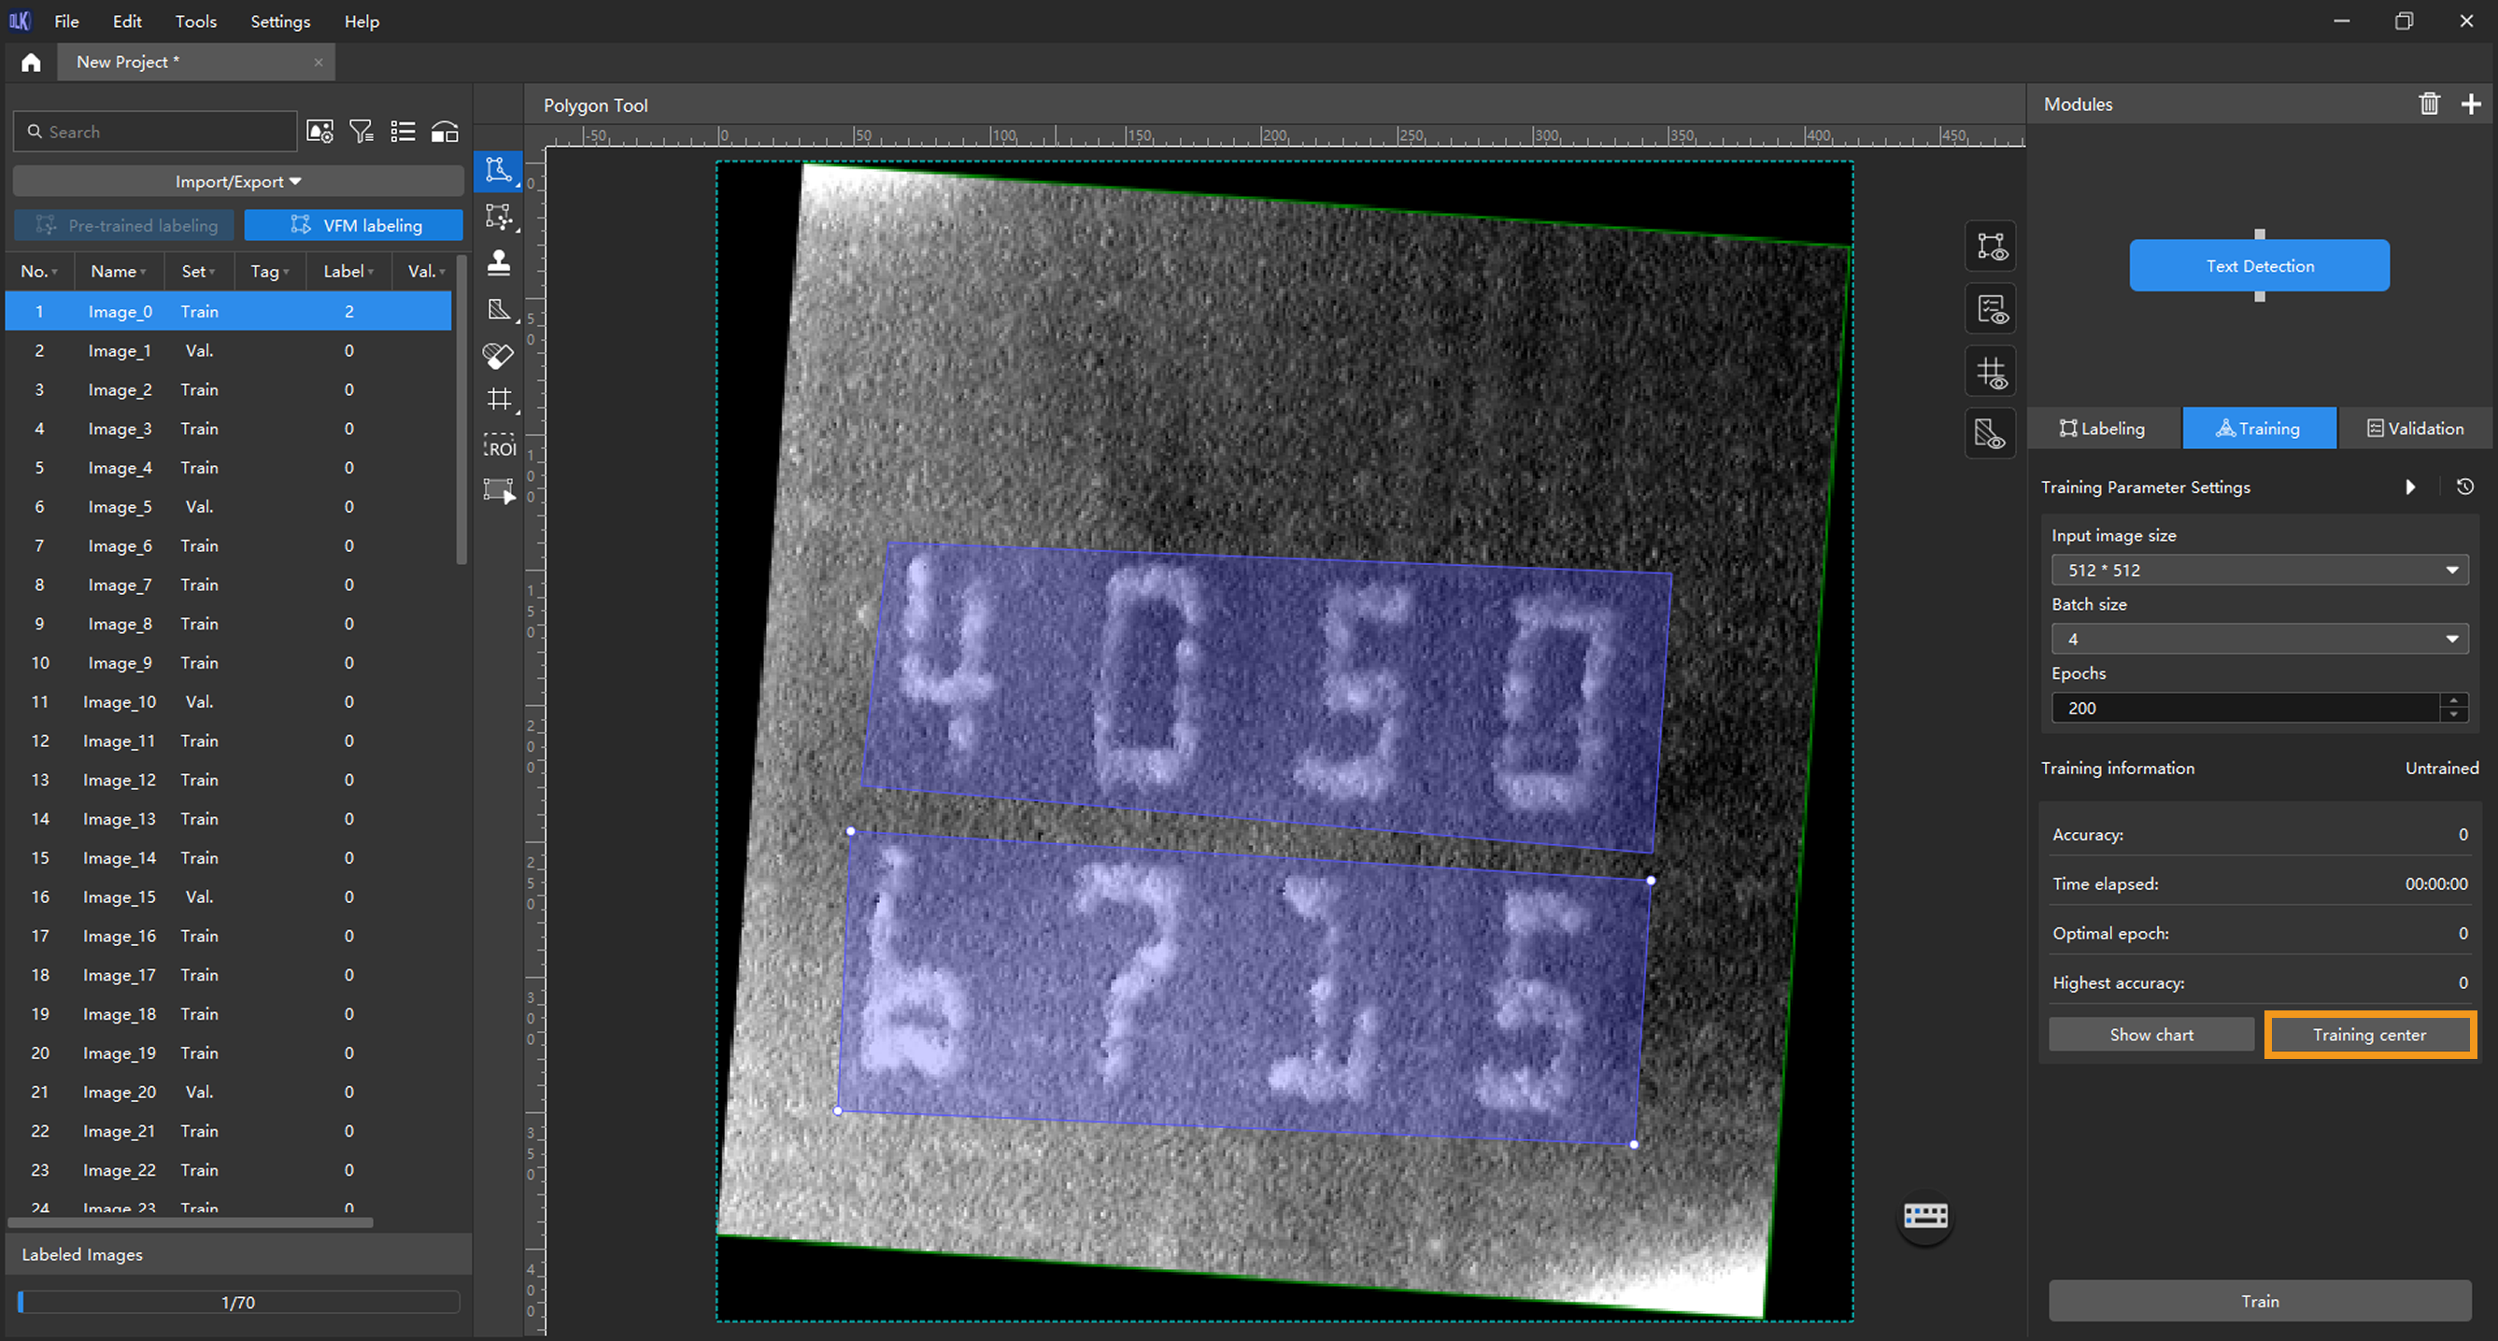2498x1341 pixels.
Task: Delete module with trash icon
Action: click(x=2428, y=104)
